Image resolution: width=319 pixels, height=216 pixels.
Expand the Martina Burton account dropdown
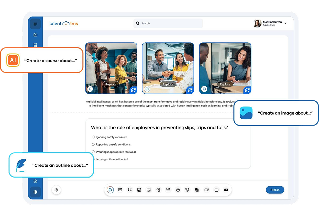pos(285,24)
